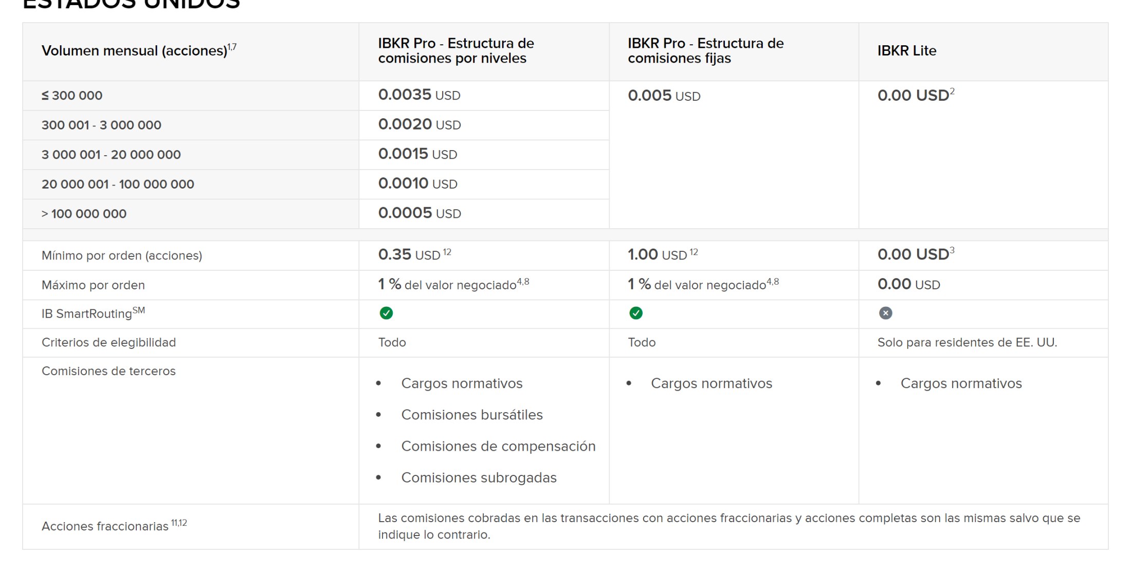This screenshot has height=572, width=1131.
Task: Select the sentence starting "Las comisiones cobradas"
Action: point(729,526)
